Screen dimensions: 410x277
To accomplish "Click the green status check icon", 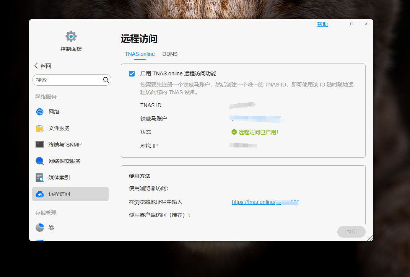I will click(x=234, y=132).
